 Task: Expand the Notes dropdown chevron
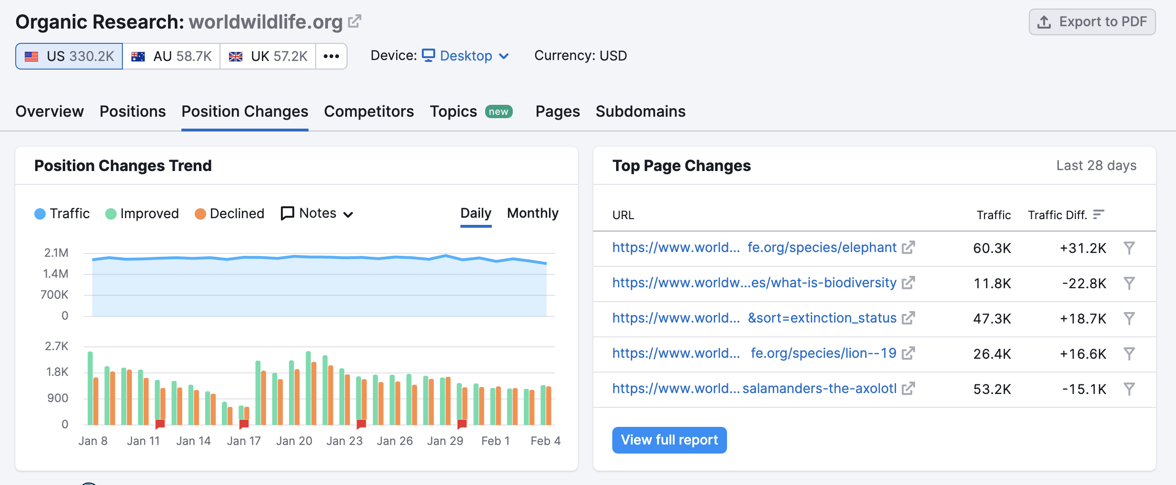349,214
